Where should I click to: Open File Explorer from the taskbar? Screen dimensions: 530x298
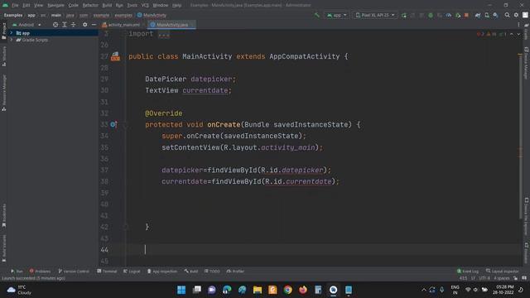coord(258,290)
